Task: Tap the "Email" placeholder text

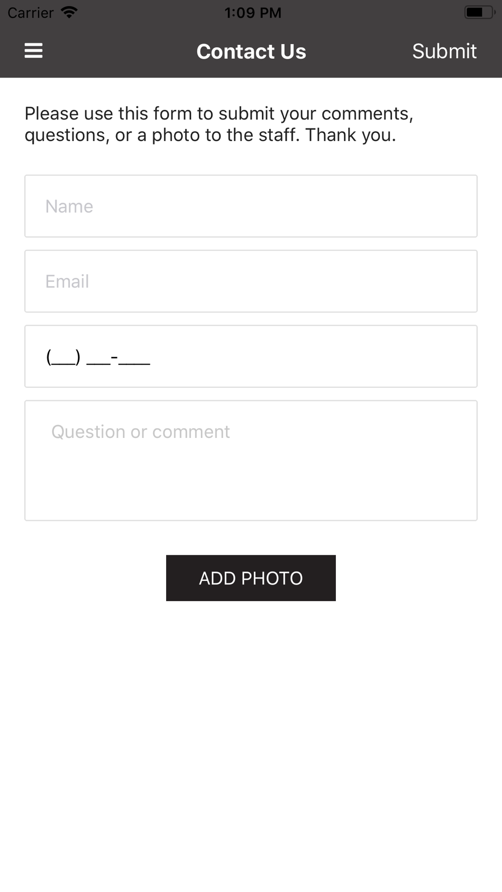Action: (x=67, y=281)
